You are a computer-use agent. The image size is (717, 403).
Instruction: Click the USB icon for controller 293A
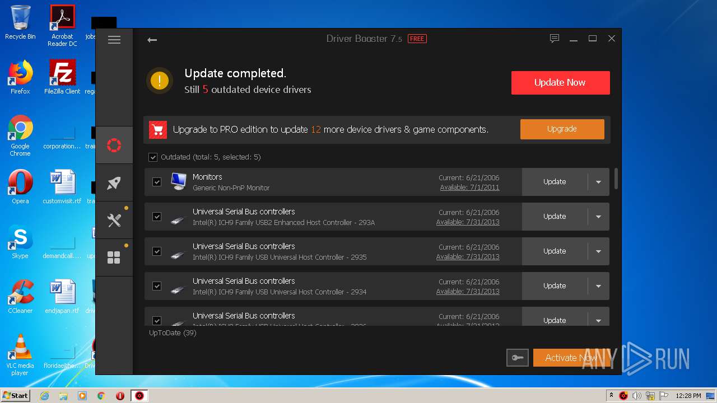tap(178, 220)
